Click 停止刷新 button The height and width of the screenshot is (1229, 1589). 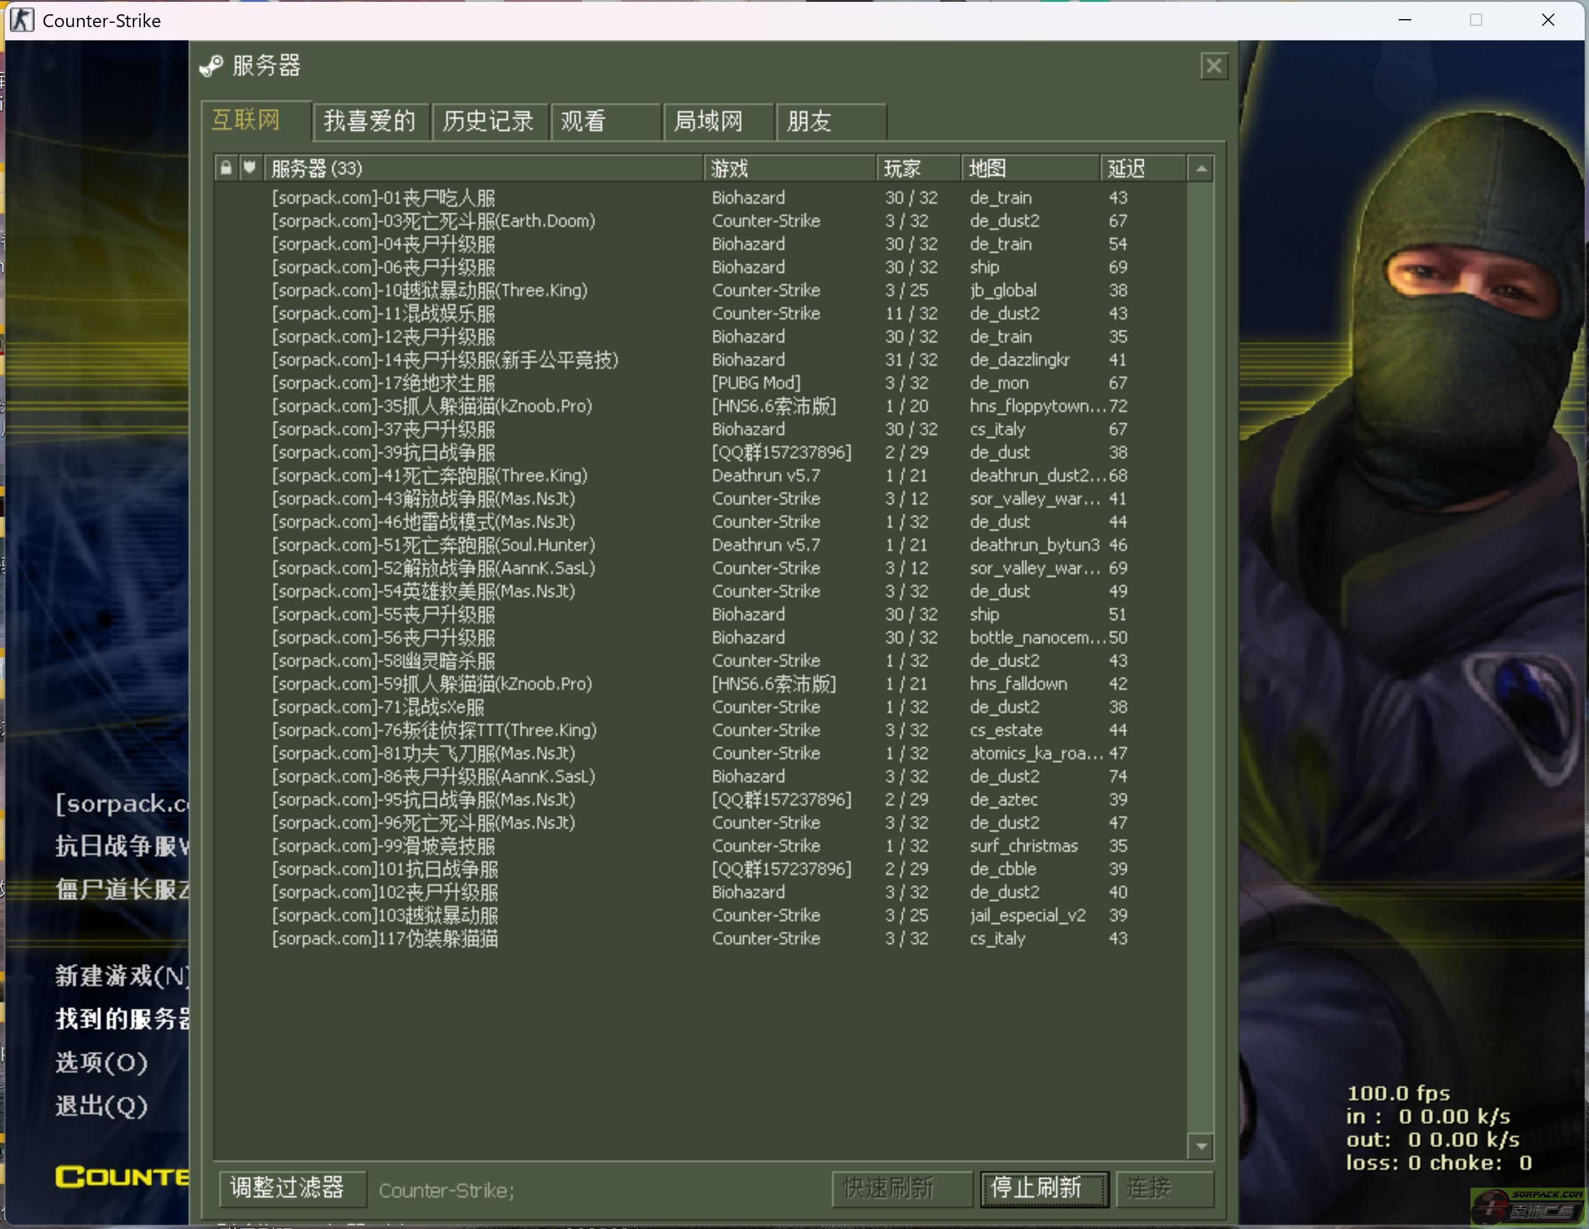pos(1044,1188)
